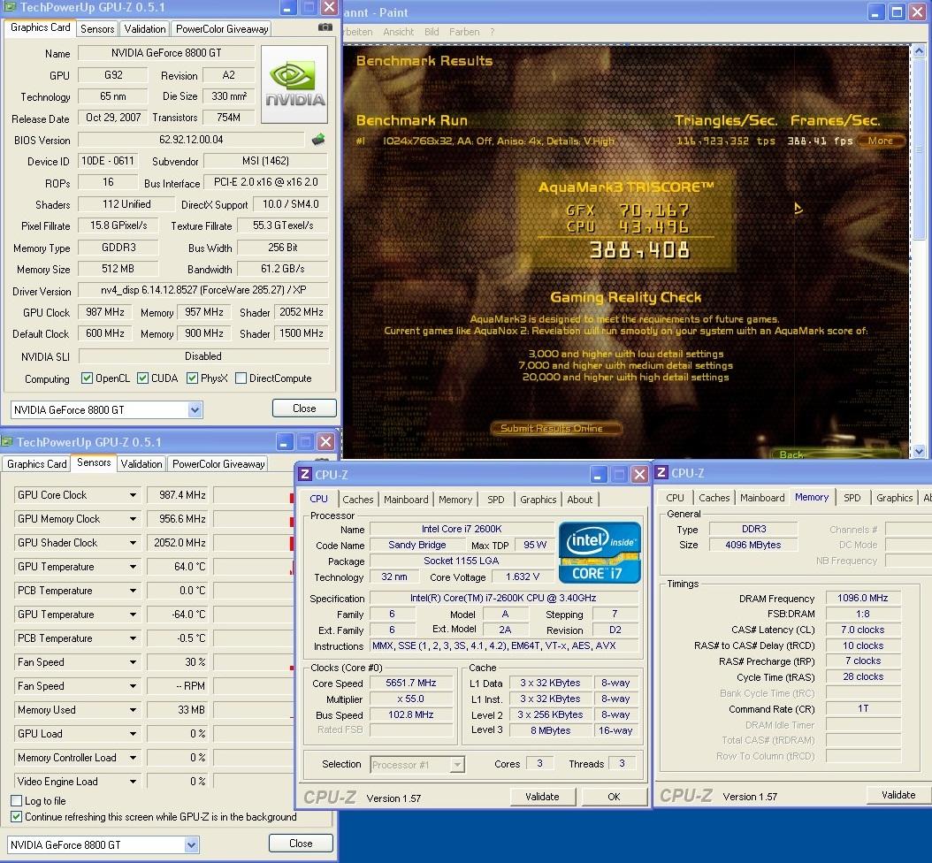Click Close button in GPU-Z Sensors window
The width and height of the screenshot is (932, 863).
click(301, 844)
